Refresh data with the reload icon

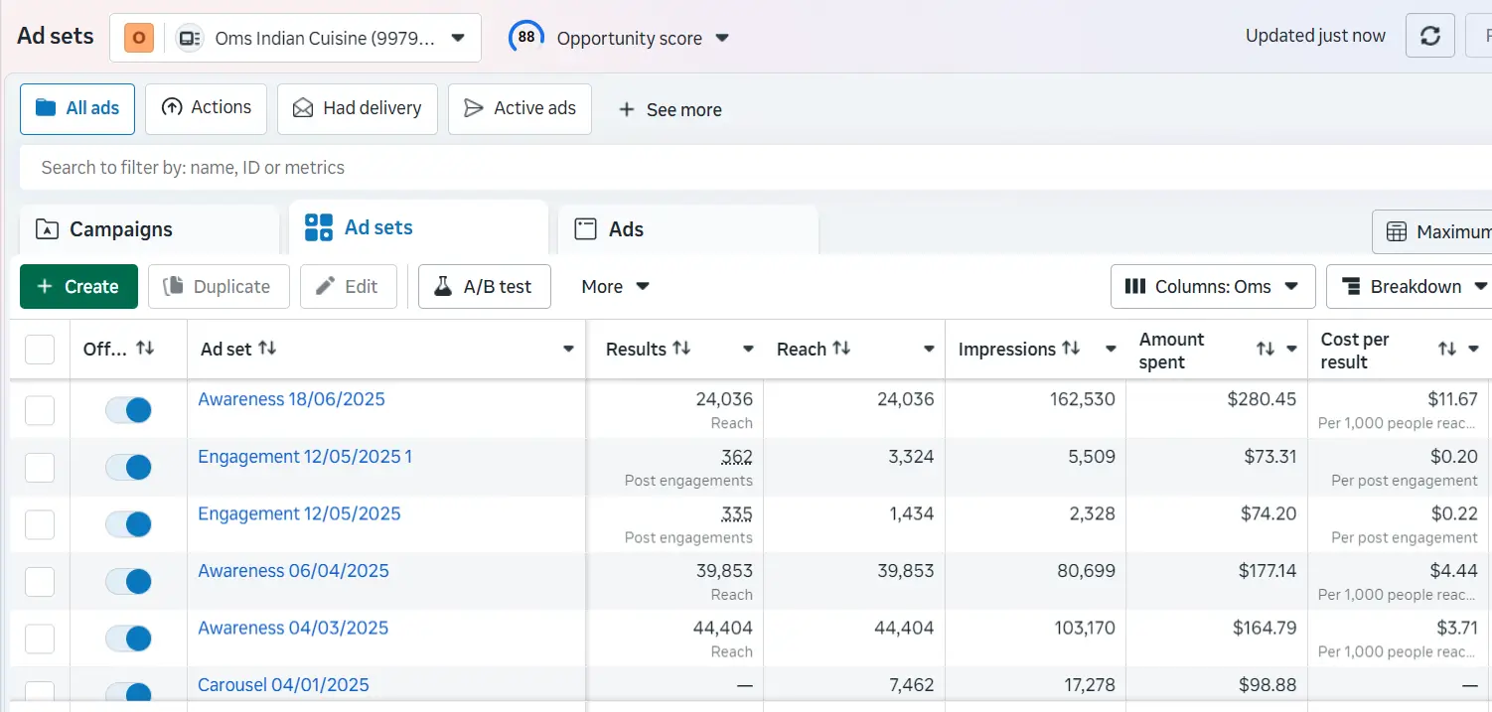pos(1429,35)
